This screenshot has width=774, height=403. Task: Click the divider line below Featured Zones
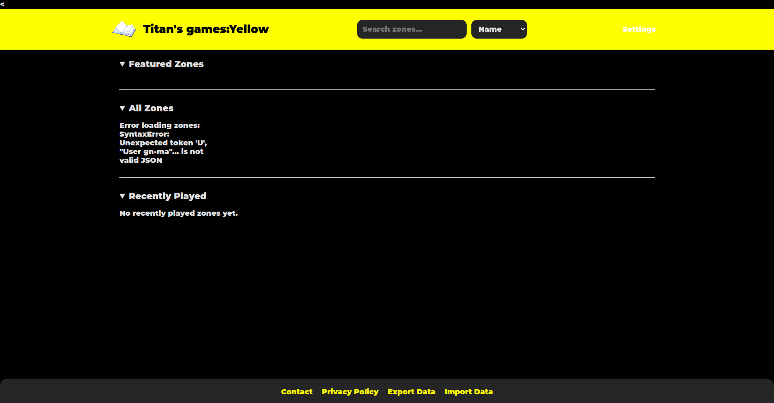[387, 90]
